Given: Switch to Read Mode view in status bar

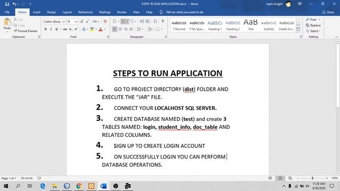Looking at the screenshot, I should pyautogui.click(x=270, y=178).
